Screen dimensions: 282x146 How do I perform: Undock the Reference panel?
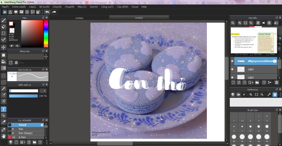(x=276, y=89)
